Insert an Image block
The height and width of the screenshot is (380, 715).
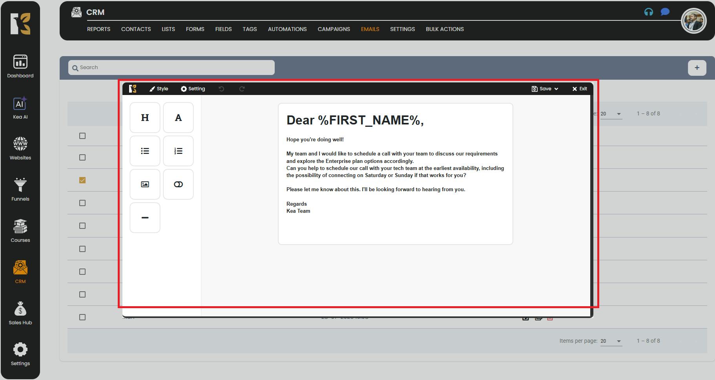(x=145, y=185)
